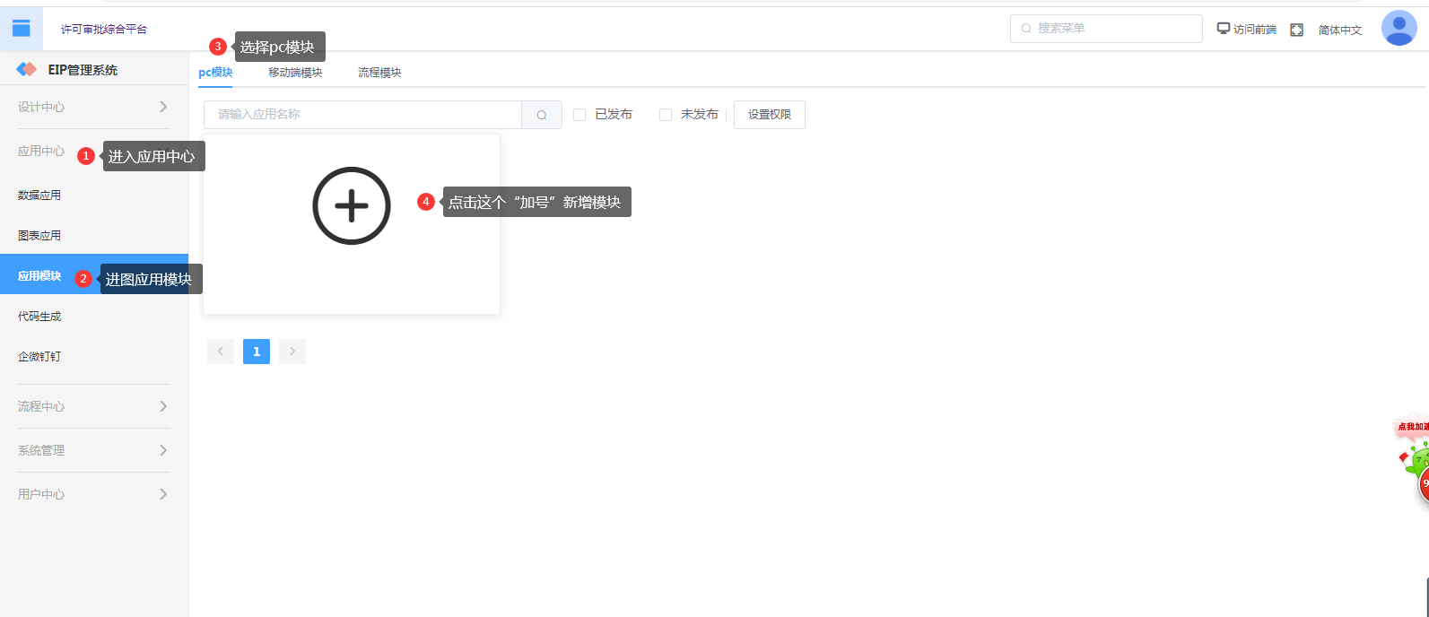Open 企微钉钉 in the sidebar
Screen dimensions: 1429x617
94,356
